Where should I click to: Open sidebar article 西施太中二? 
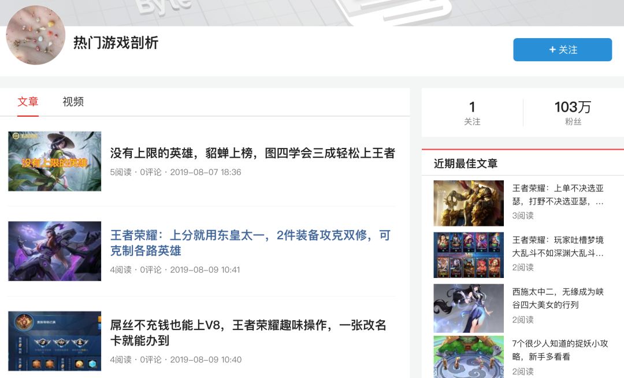pyautogui.click(x=558, y=298)
